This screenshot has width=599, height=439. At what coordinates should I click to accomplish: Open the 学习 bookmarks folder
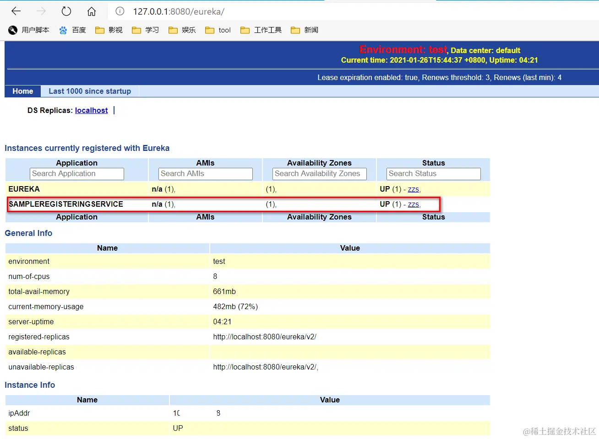(x=146, y=30)
